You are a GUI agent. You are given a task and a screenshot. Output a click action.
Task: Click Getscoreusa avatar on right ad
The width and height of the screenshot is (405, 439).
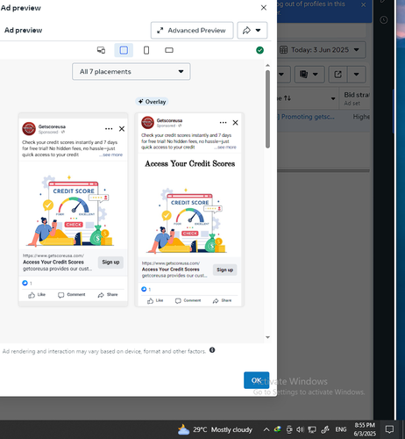(147, 122)
